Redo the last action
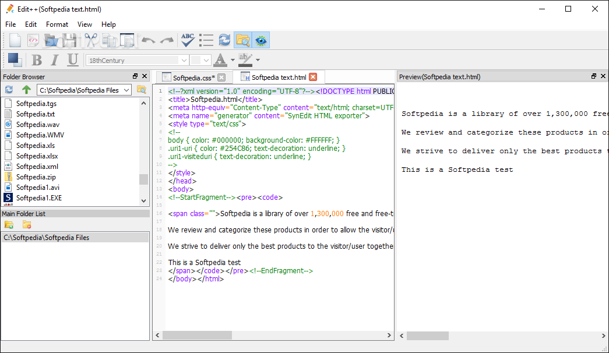Viewport: 609px width, 353px height. [x=167, y=40]
